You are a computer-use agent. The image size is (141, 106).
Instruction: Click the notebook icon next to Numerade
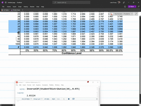112,14
